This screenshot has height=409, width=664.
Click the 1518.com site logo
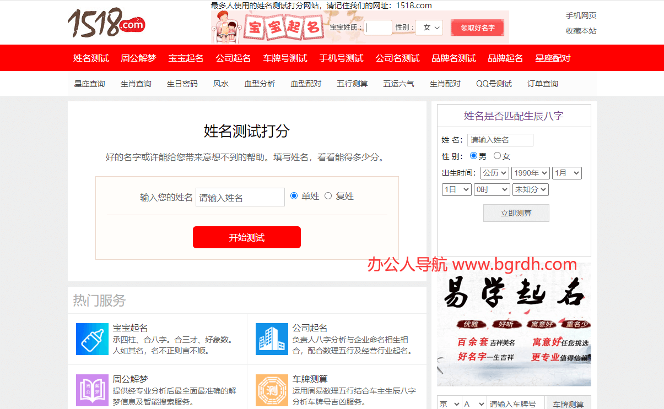point(107,23)
